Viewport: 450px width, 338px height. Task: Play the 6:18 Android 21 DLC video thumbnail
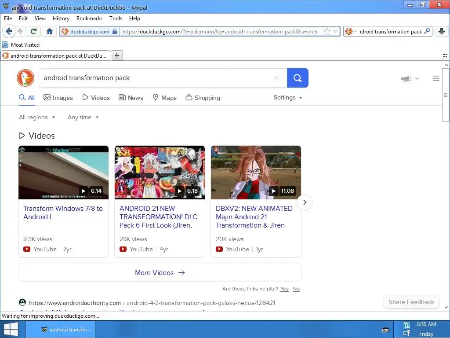(x=160, y=173)
